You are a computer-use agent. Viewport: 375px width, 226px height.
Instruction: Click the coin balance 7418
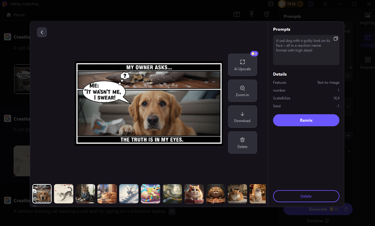click(291, 4)
